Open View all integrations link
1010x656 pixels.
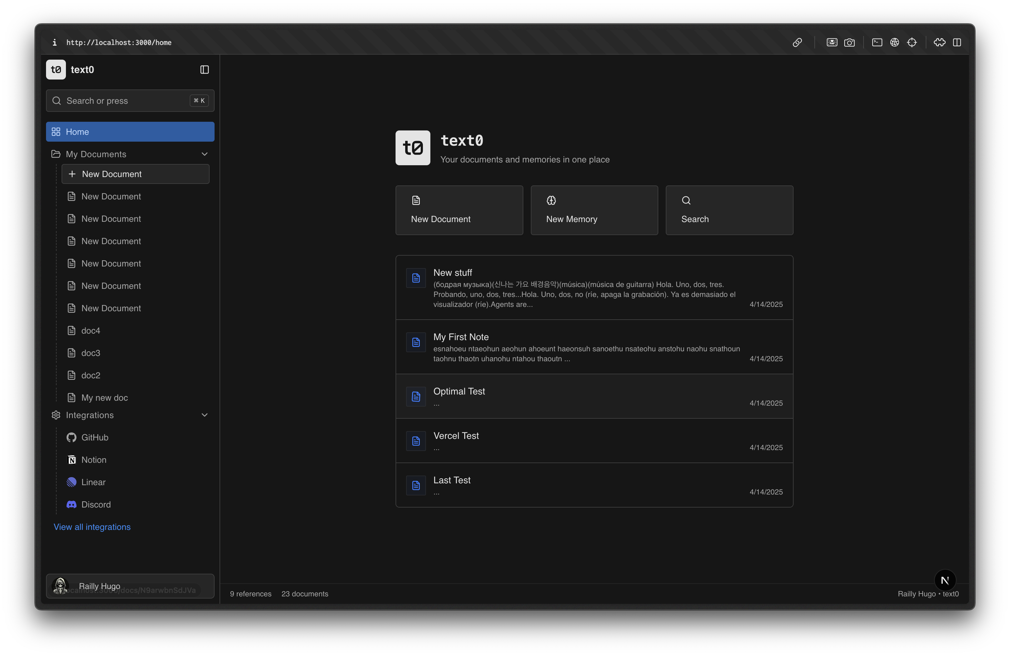(92, 527)
